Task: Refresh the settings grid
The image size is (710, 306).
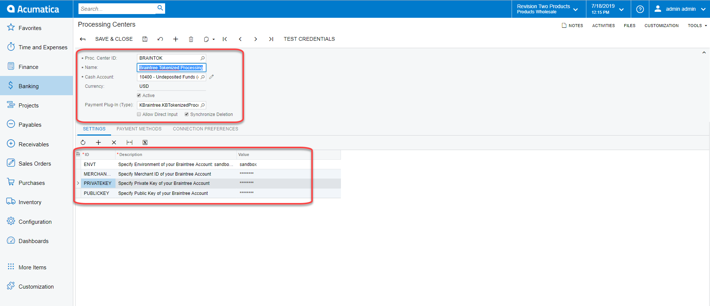Action: [x=83, y=142]
